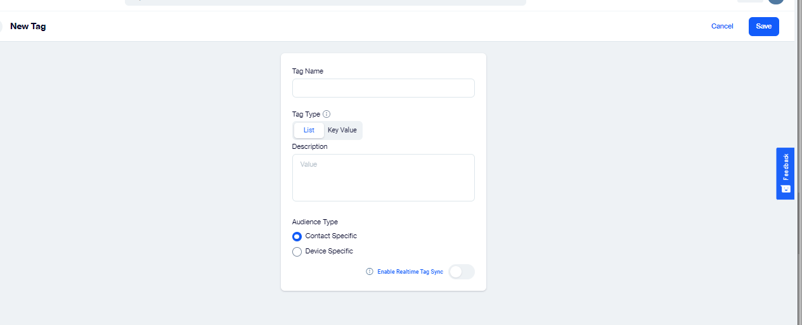Click the New Tag page title
This screenshot has width=802, height=325.
(x=28, y=27)
